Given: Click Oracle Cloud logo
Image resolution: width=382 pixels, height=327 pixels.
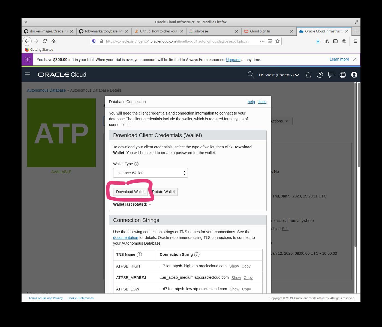Looking at the screenshot, I should pyautogui.click(x=62, y=75).
